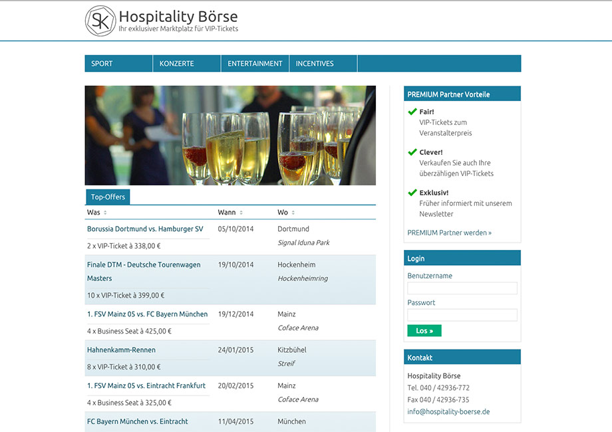Click the Was column sort arrows

click(x=105, y=213)
